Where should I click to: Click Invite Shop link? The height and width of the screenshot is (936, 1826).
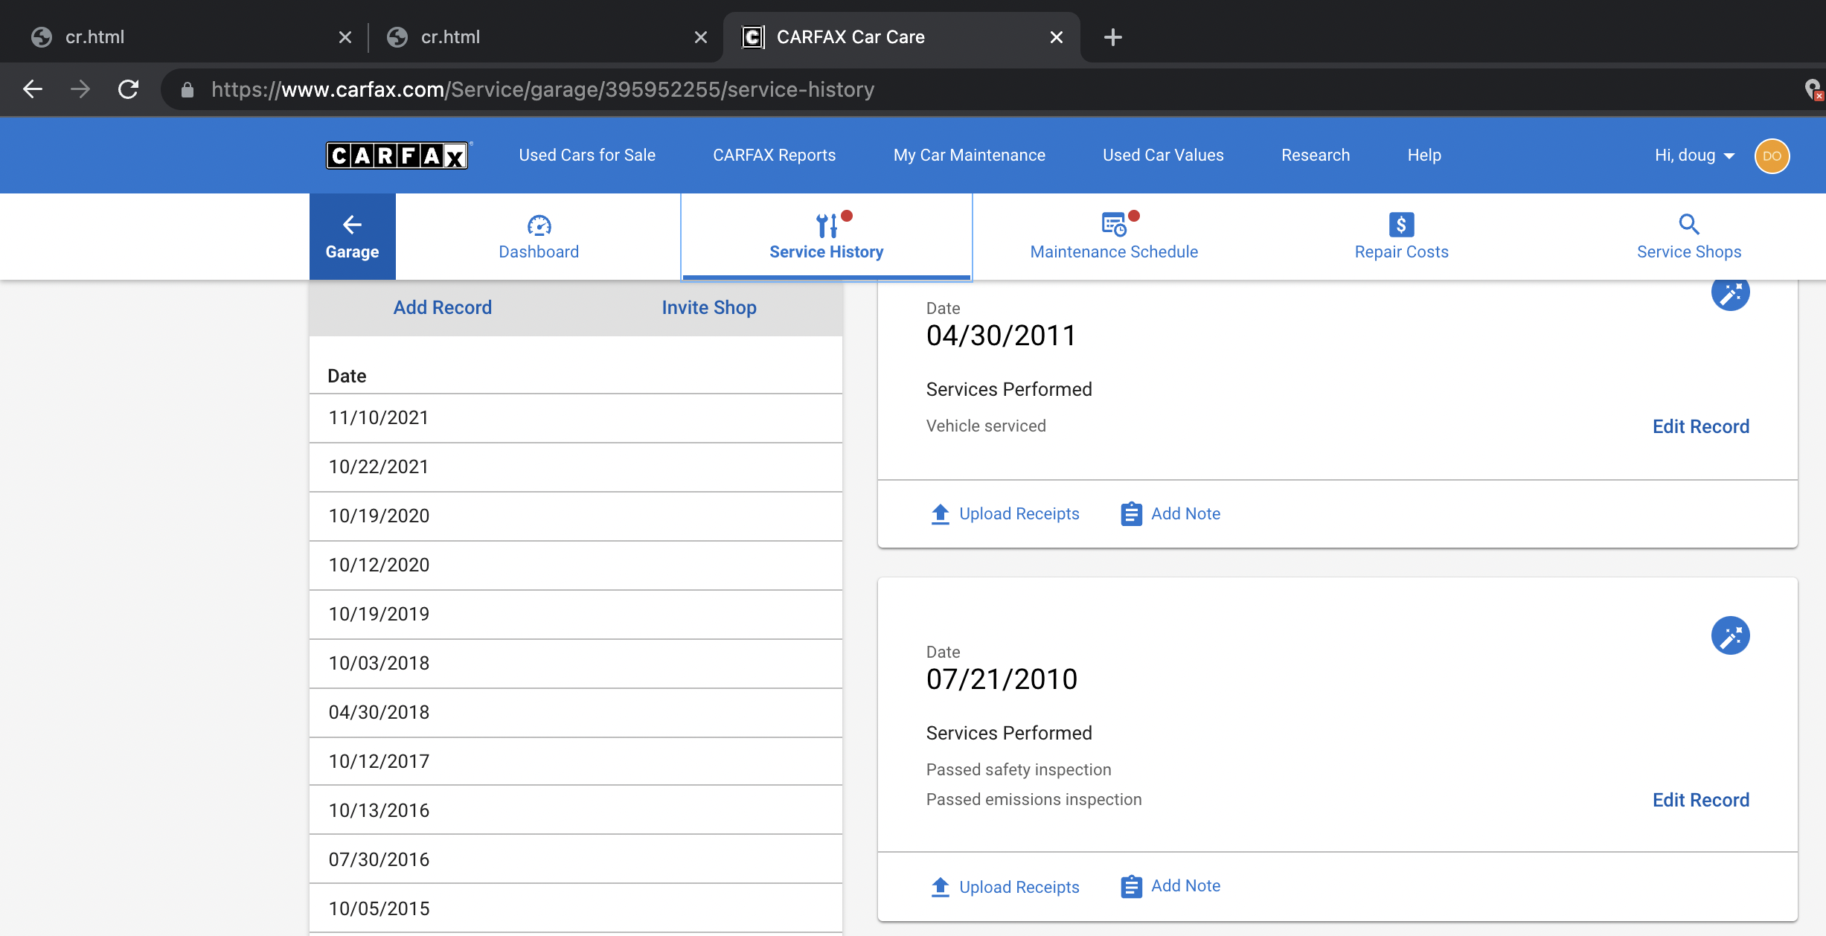(x=709, y=307)
